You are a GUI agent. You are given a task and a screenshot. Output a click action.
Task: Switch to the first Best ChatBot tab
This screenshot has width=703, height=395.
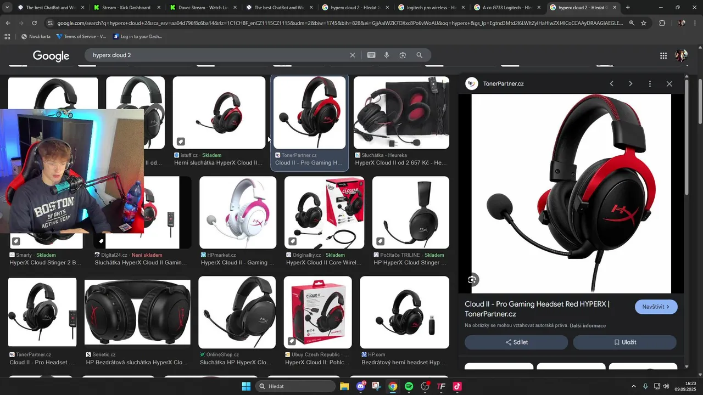50,8
